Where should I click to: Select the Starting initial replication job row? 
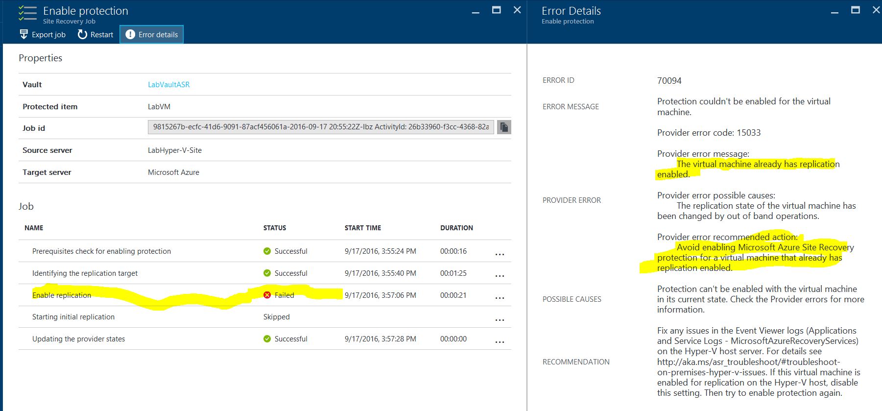tap(73, 317)
